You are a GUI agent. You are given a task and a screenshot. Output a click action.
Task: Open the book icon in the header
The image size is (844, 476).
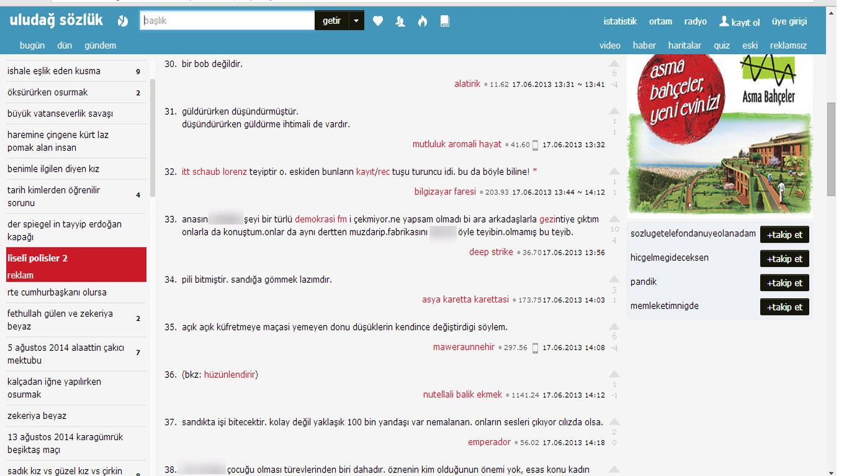pos(444,21)
